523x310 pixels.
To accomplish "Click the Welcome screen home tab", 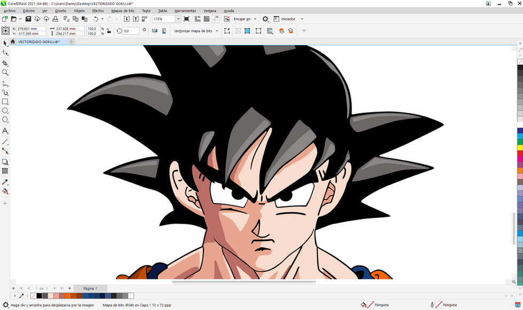I will click(13, 42).
